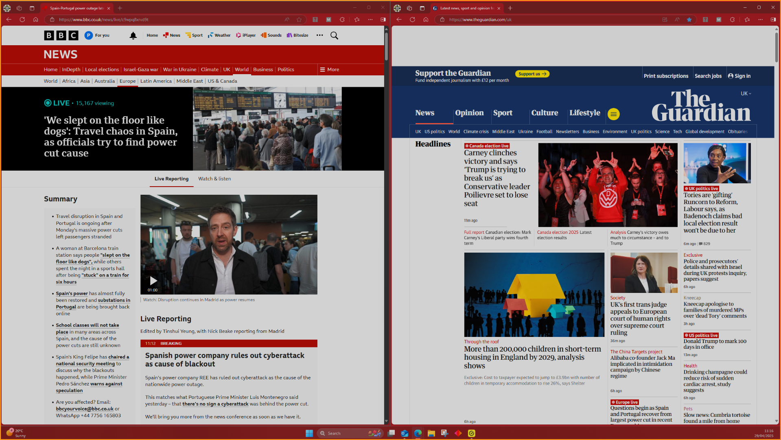This screenshot has width=781, height=440.
Task: Open Extensions icon in BBC browser window
Action: (x=342, y=20)
